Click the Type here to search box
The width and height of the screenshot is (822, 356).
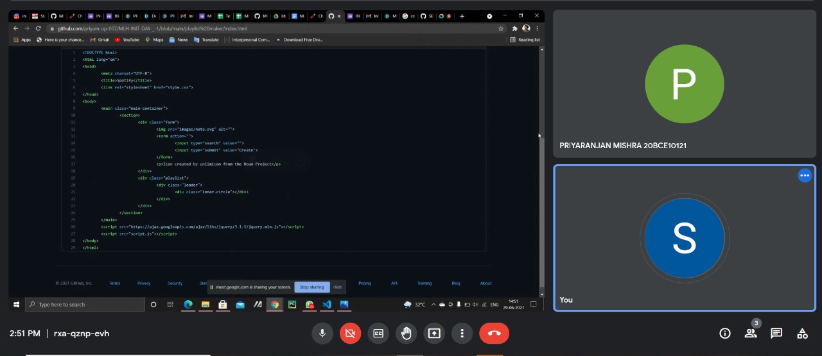tap(85, 304)
